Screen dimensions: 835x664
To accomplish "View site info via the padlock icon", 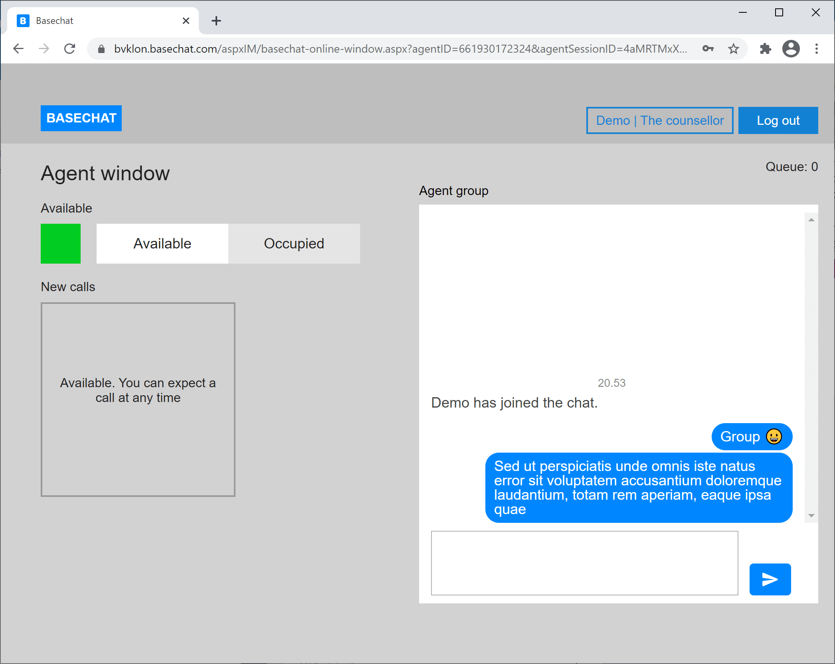I will (x=101, y=49).
